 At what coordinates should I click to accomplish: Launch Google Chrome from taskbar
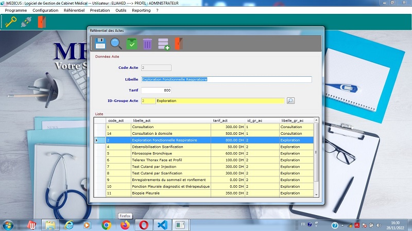pyautogui.click(x=106, y=225)
